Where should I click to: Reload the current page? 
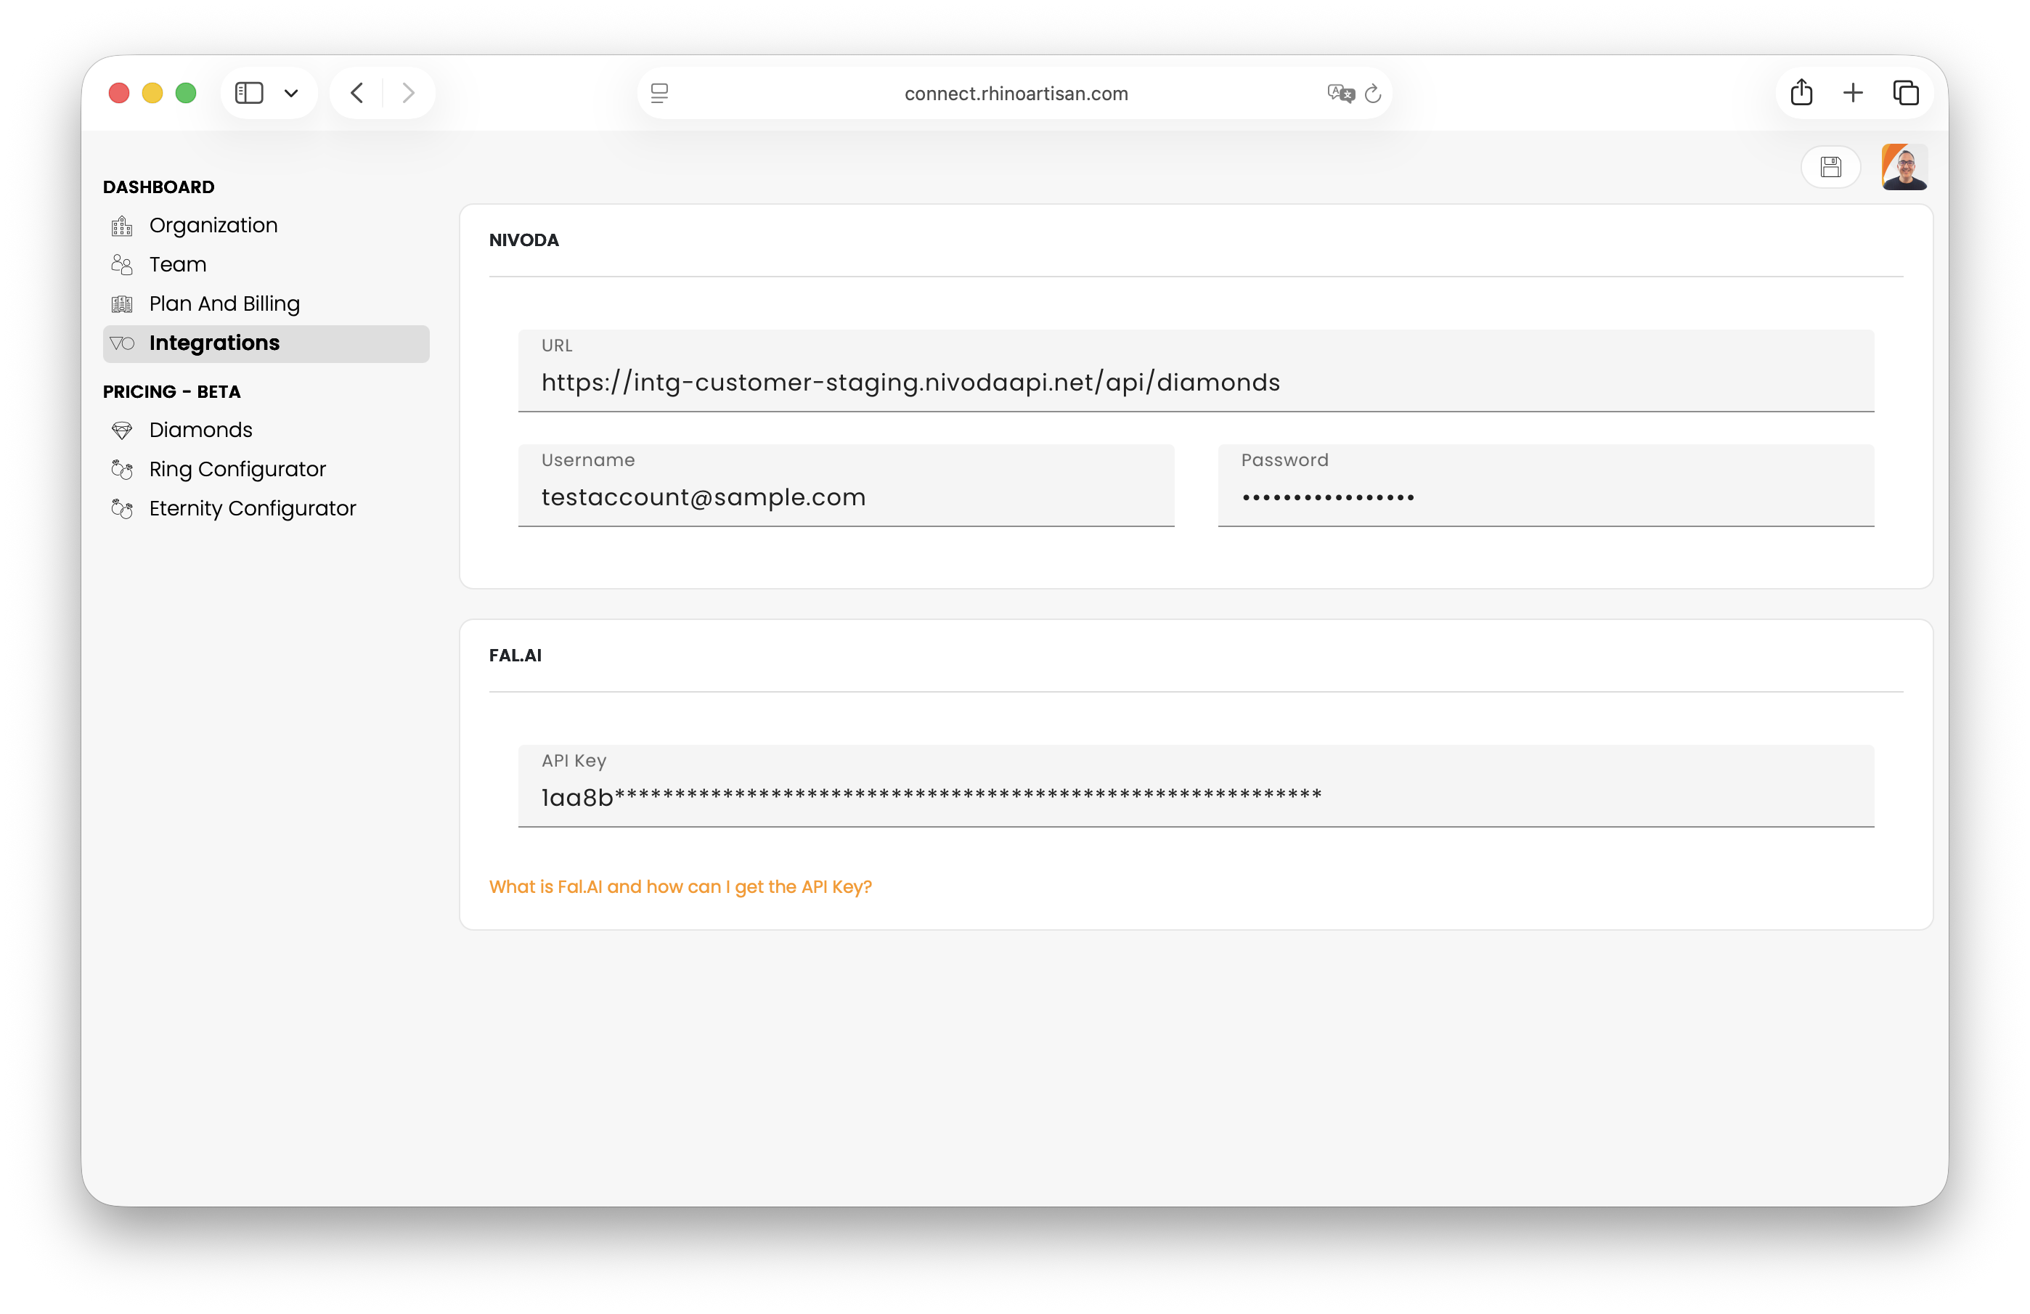(x=1373, y=93)
